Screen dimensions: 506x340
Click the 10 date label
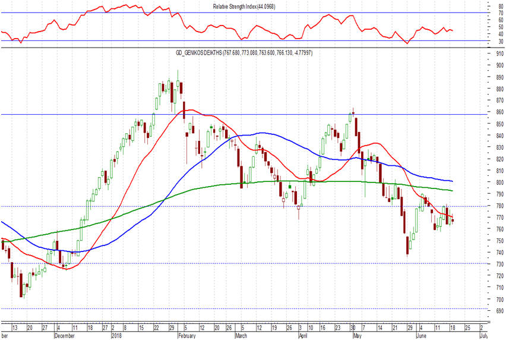(311, 328)
